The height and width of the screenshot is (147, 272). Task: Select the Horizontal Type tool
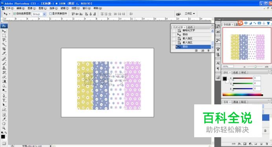coord(4,100)
